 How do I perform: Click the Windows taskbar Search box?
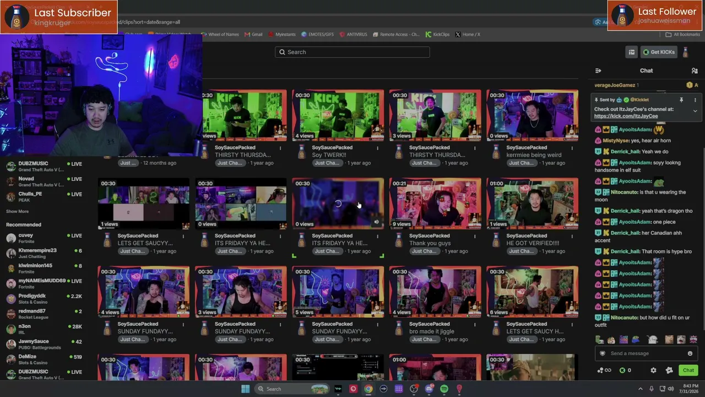292,389
